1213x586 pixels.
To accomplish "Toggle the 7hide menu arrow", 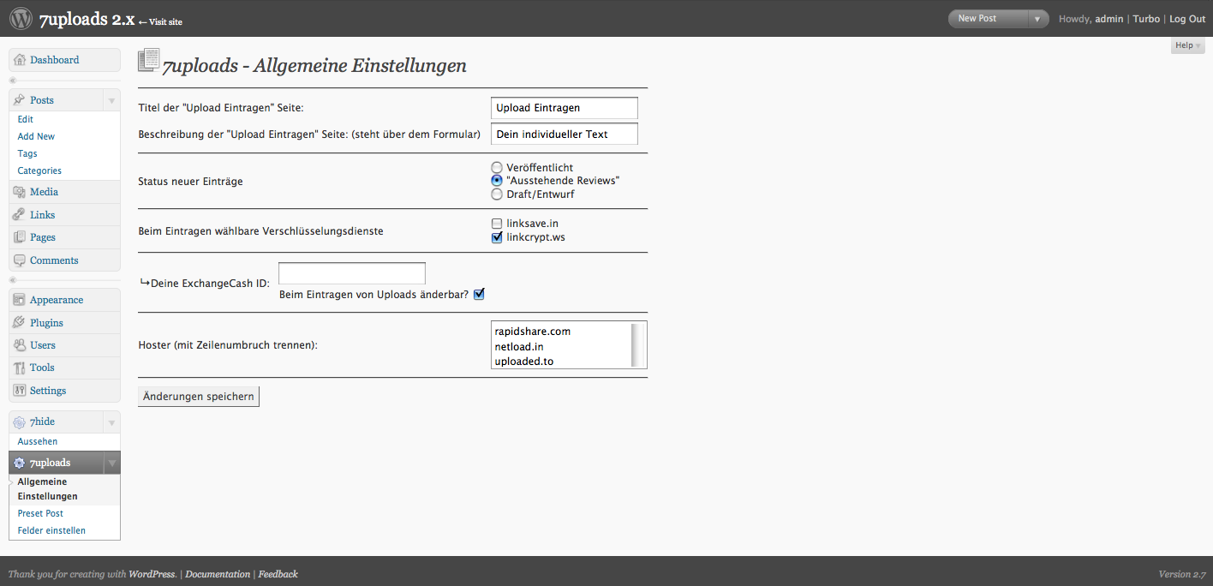I will (x=111, y=422).
